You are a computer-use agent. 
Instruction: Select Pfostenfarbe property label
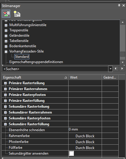tap(19, 142)
